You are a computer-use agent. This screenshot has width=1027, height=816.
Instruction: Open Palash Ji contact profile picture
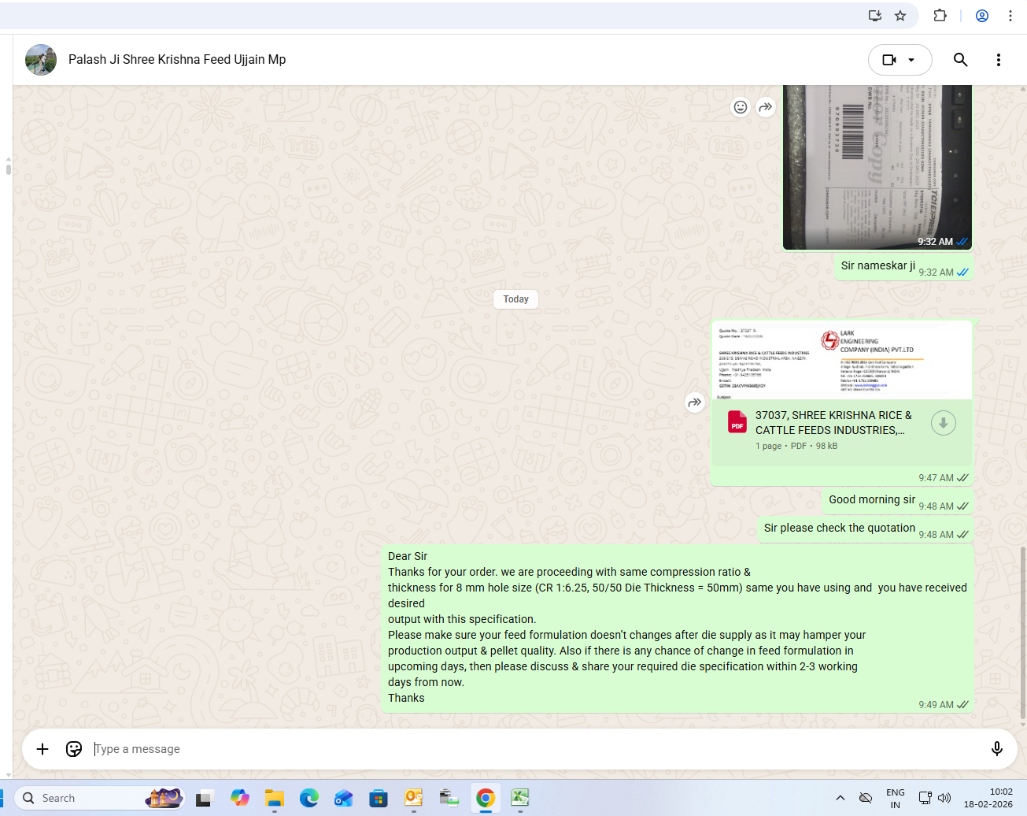41,60
